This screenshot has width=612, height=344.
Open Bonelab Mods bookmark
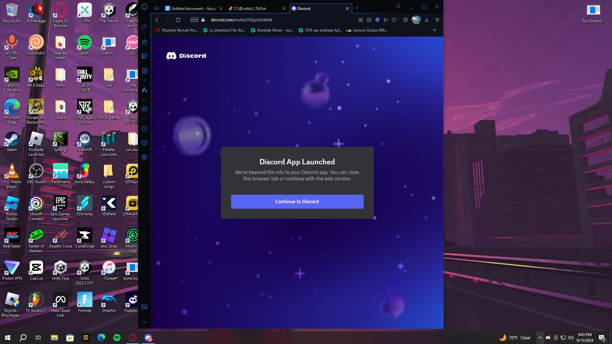click(x=272, y=30)
